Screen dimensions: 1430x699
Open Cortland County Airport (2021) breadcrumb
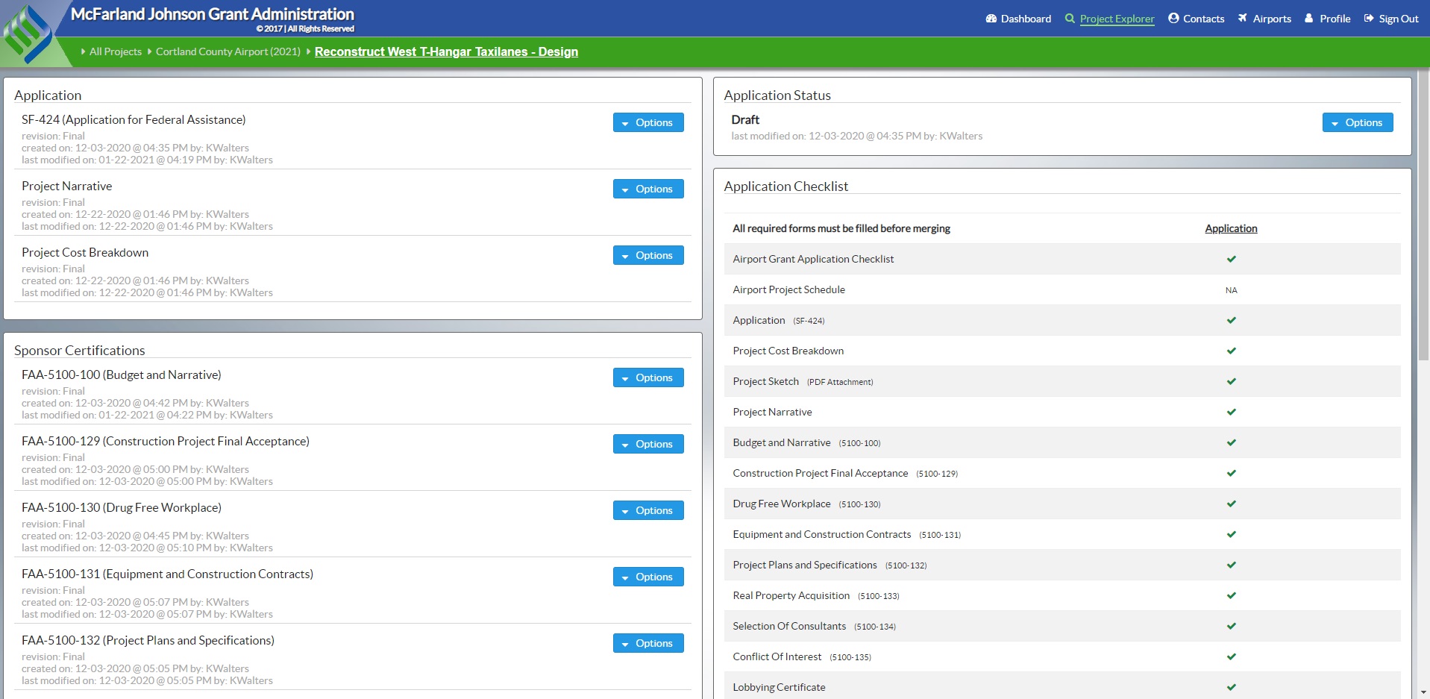228,51
